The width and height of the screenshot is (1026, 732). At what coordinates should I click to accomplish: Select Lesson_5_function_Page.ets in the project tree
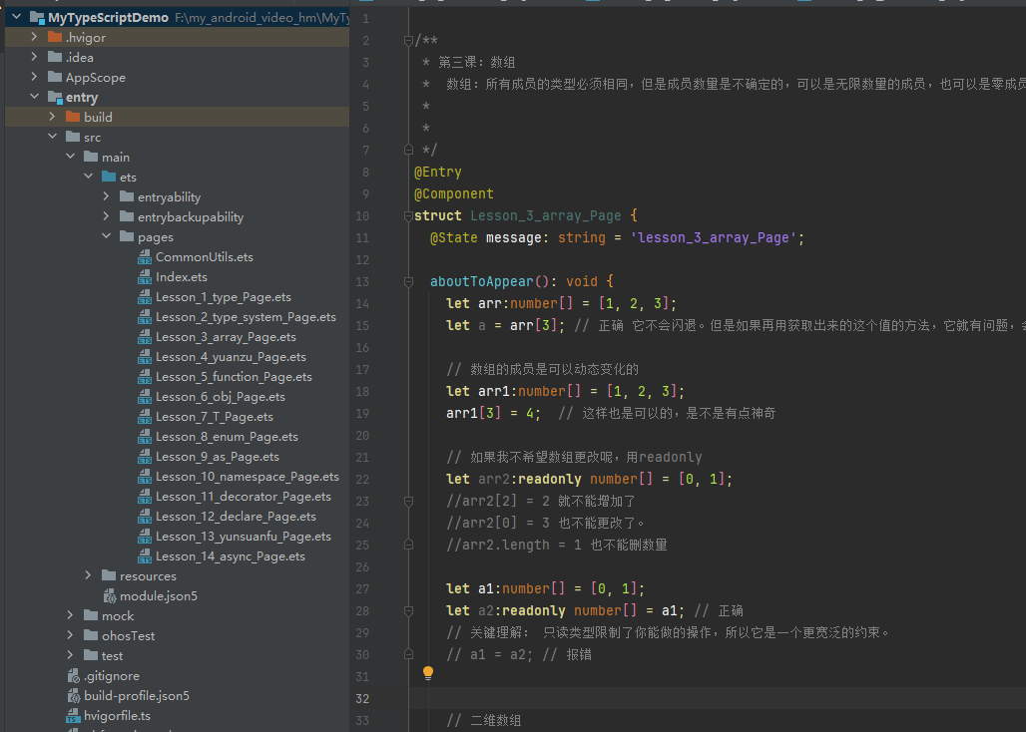tap(234, 377)
